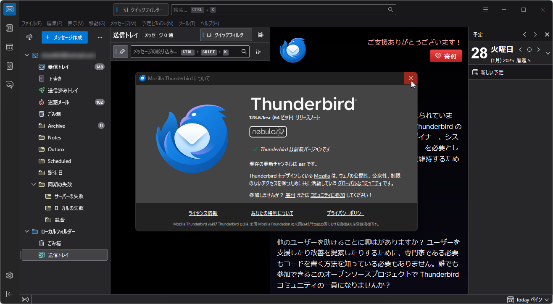
Task: Open the message list display options icon
Action: click(261, 35)
